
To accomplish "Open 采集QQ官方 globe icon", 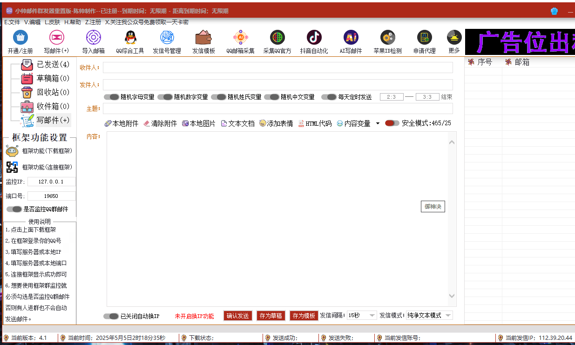I will pyautogui.click(x=277, y=37).
